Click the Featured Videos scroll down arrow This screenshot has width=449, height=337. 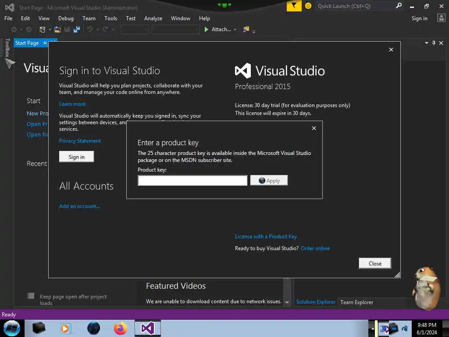pos(287,302)
